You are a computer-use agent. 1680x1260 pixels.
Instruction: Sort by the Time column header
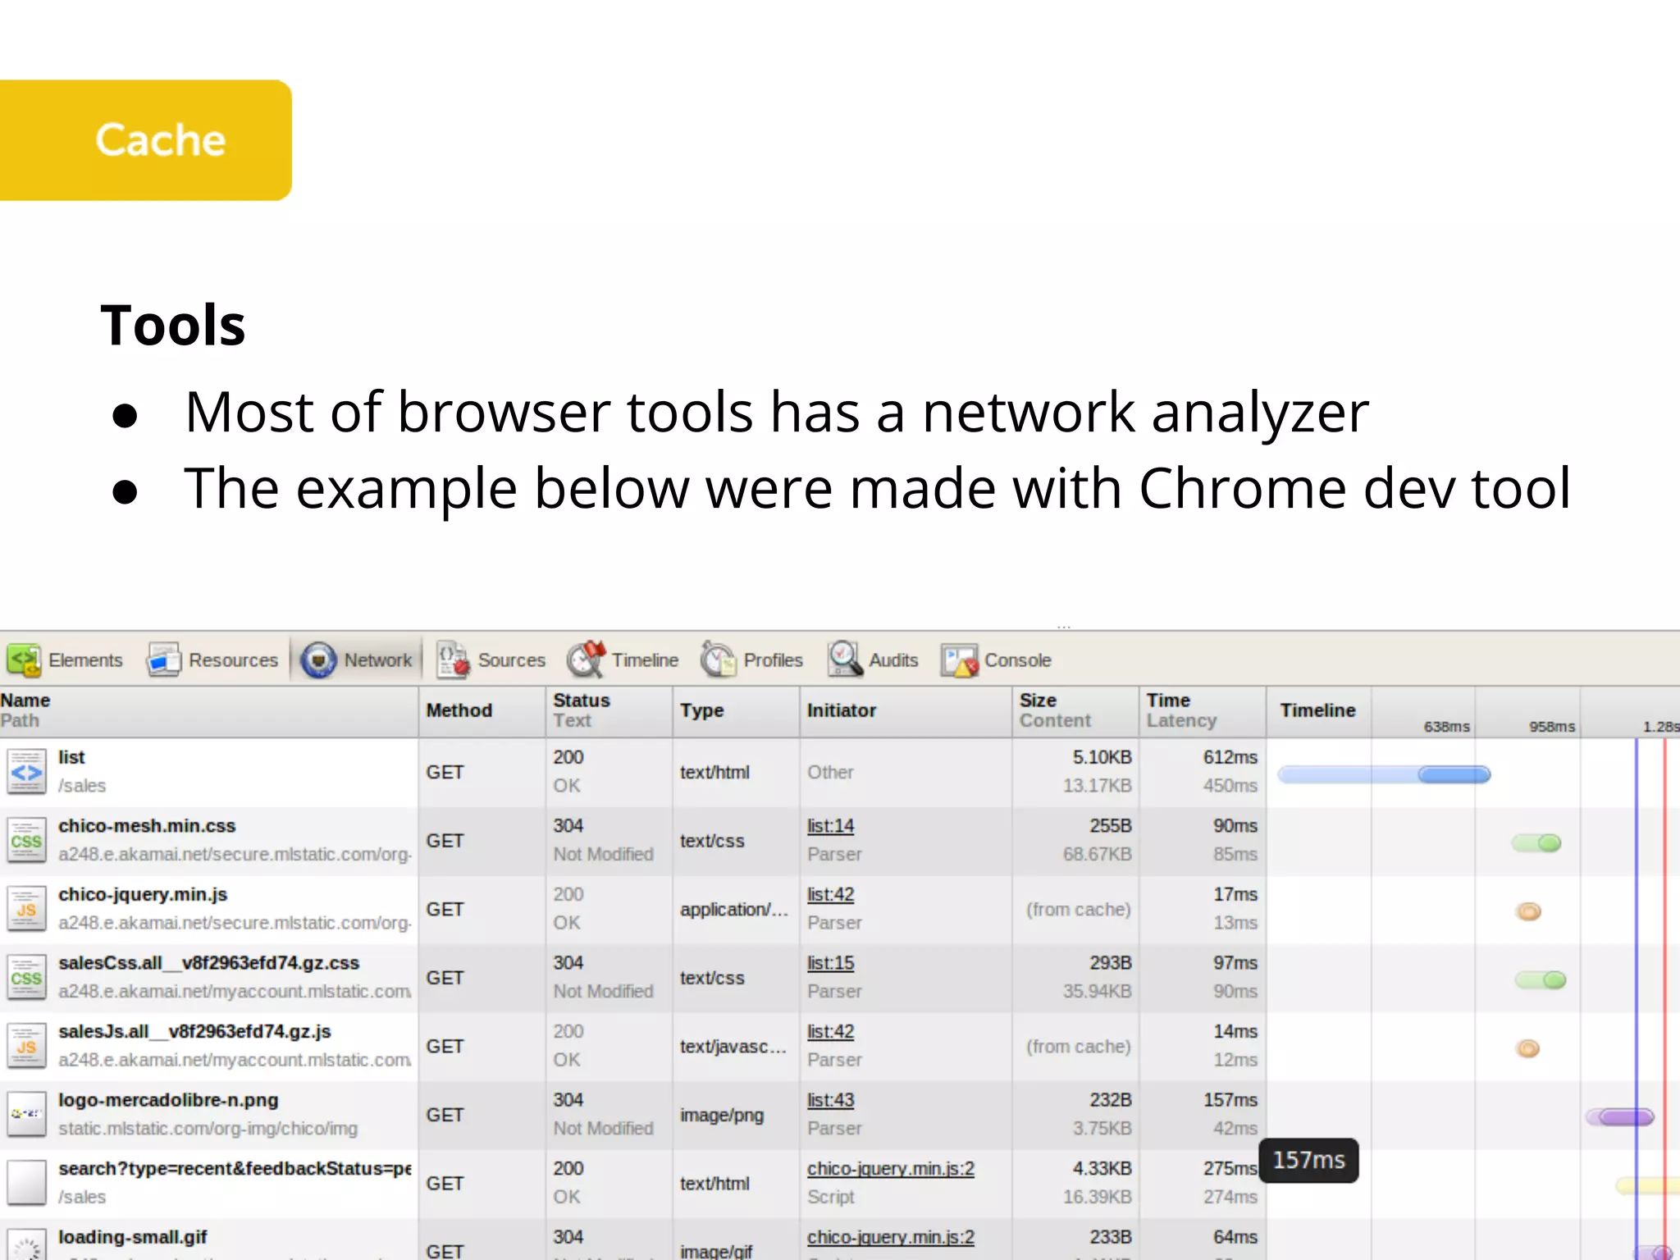[x=1203, y=711]
